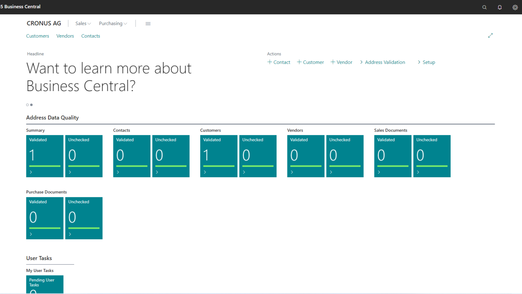Open the Vendors Unchecked tile
The image size is (522, 294).
click(x=345, y=156)
